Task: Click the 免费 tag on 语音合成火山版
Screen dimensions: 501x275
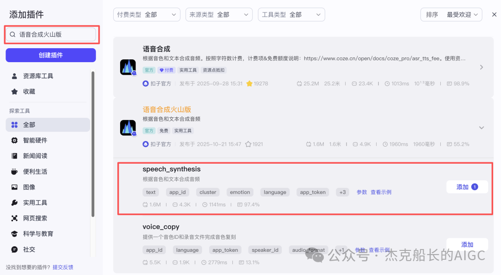Action: (164, 131)
